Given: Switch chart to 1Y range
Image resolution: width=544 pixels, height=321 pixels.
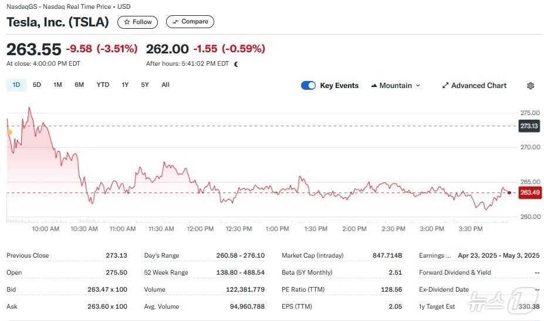Looking at the screenshot, I should [125, 85].
